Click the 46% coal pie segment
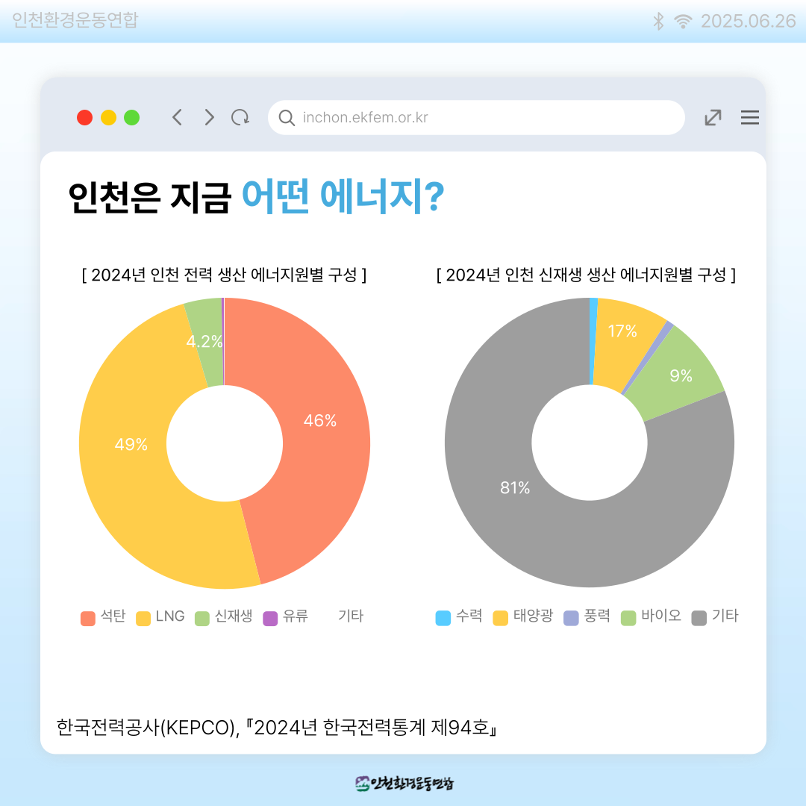This screenshot has width=806, height=806. click(319, 420)
